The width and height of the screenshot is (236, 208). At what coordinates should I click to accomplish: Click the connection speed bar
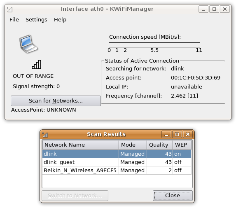coord(154,45)
